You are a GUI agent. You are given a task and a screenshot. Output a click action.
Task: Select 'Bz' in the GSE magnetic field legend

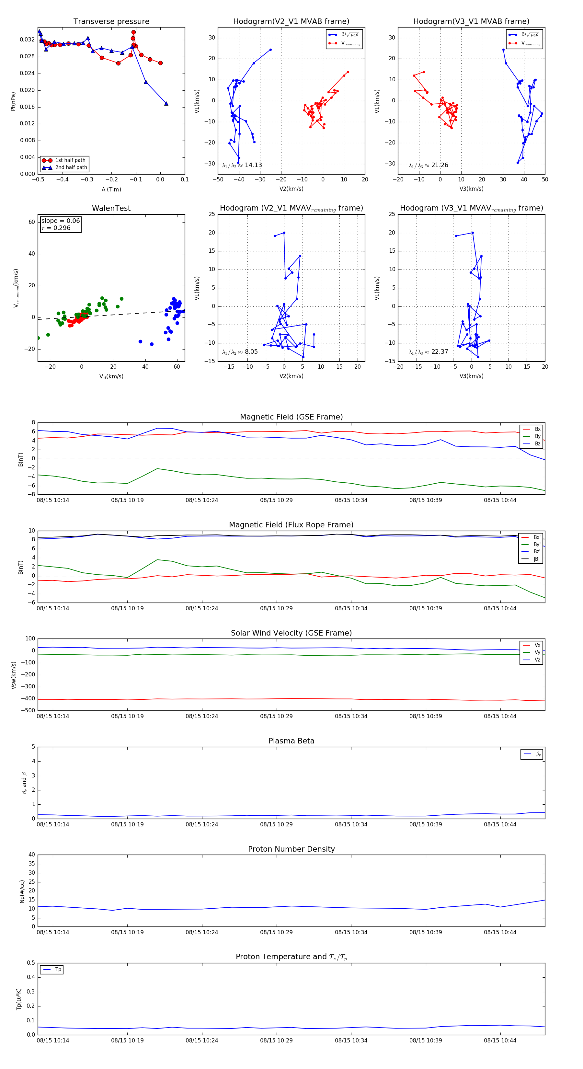[x=532, y=443]
